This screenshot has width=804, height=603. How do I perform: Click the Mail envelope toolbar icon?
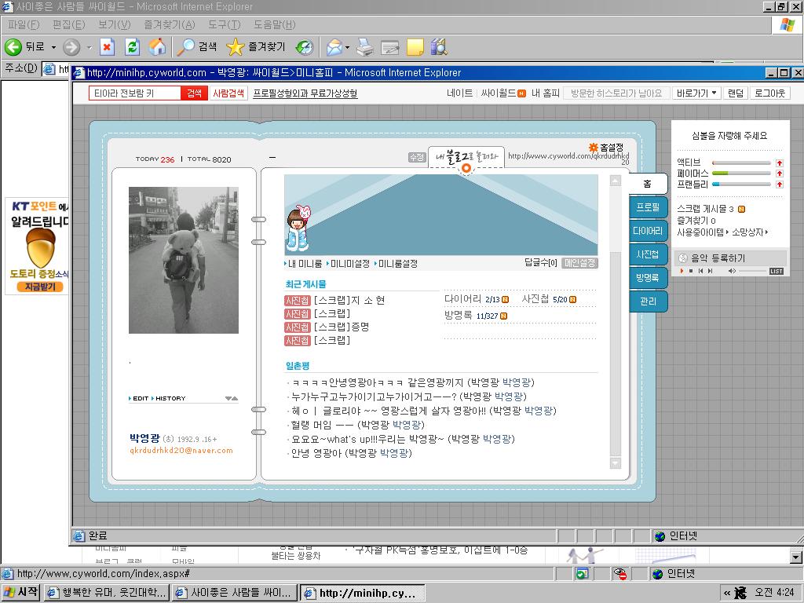coord(334,47)
